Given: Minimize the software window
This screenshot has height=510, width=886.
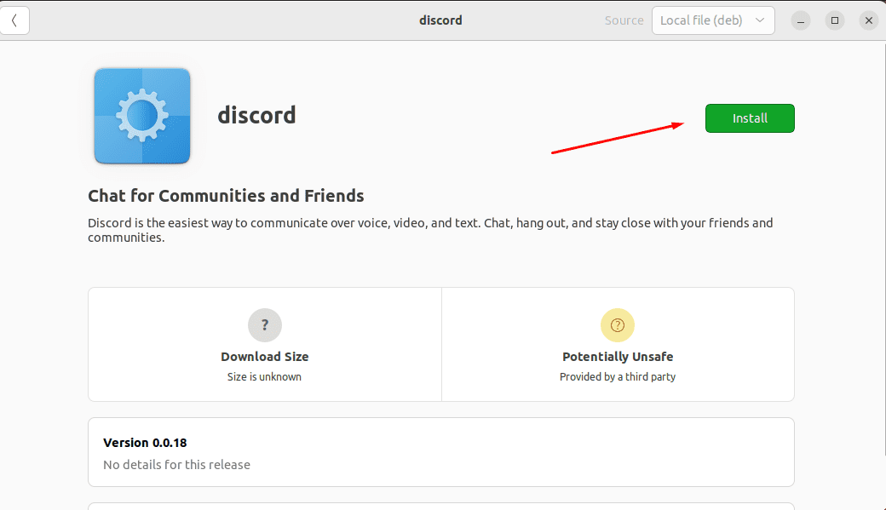Looking at the screenshot, I should pos(801,20).
